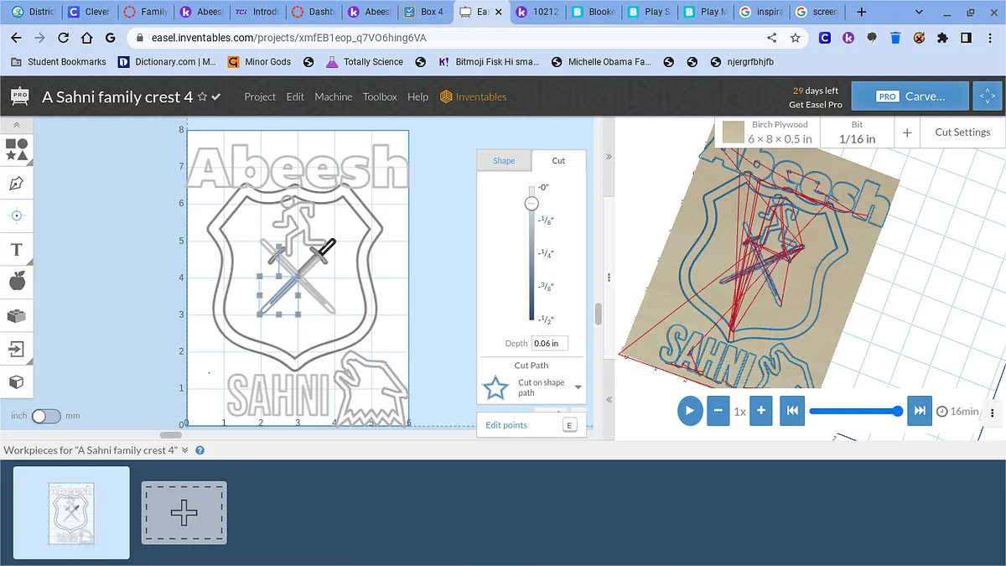
Task: Share the page via the share icon
Action: click(772, 38)
